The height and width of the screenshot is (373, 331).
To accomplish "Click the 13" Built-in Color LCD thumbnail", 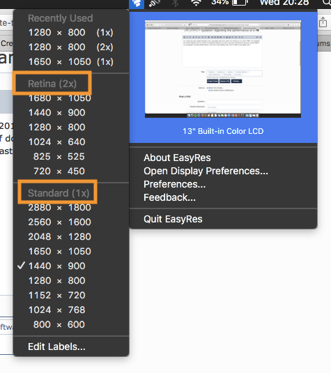I will pos(223,69).
